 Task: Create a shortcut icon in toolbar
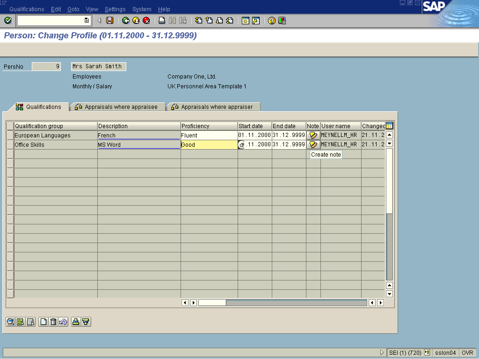click(256, 21)
